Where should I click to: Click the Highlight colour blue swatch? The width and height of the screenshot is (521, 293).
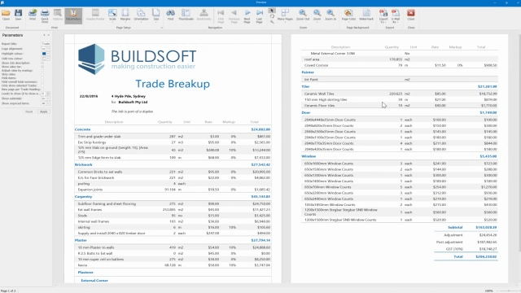[44, 54]
